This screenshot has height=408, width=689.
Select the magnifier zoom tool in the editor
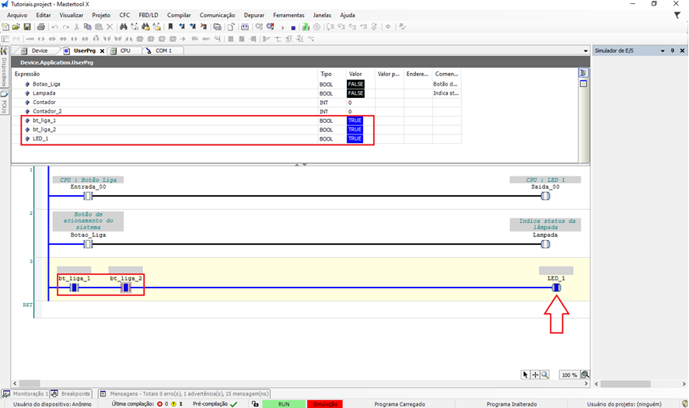(545, 375)
